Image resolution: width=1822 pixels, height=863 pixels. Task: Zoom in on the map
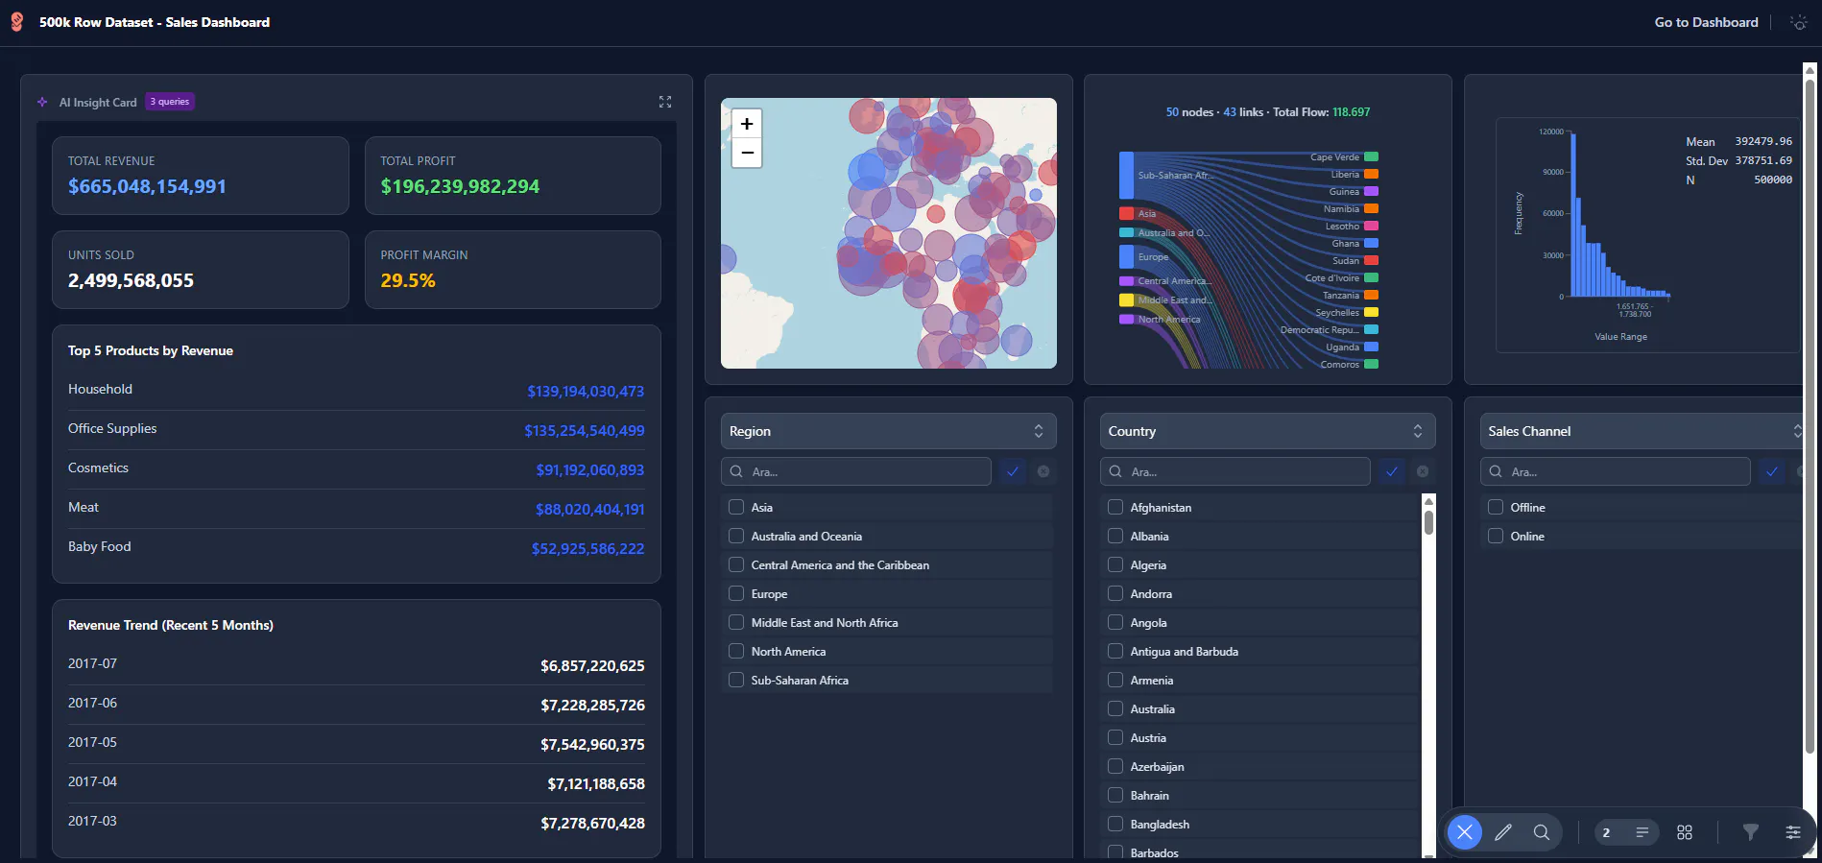click(747, 124)
